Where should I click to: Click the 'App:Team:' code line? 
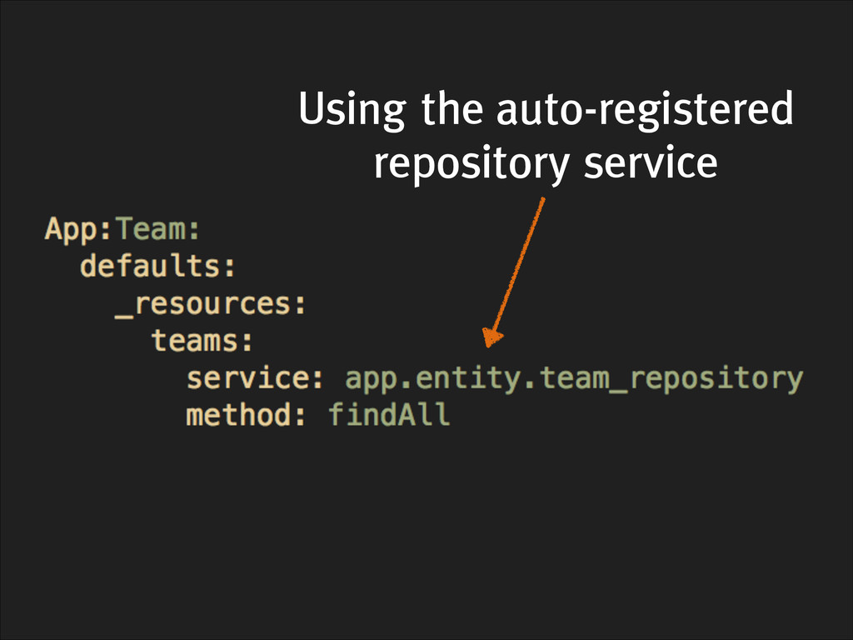[123, 229]
